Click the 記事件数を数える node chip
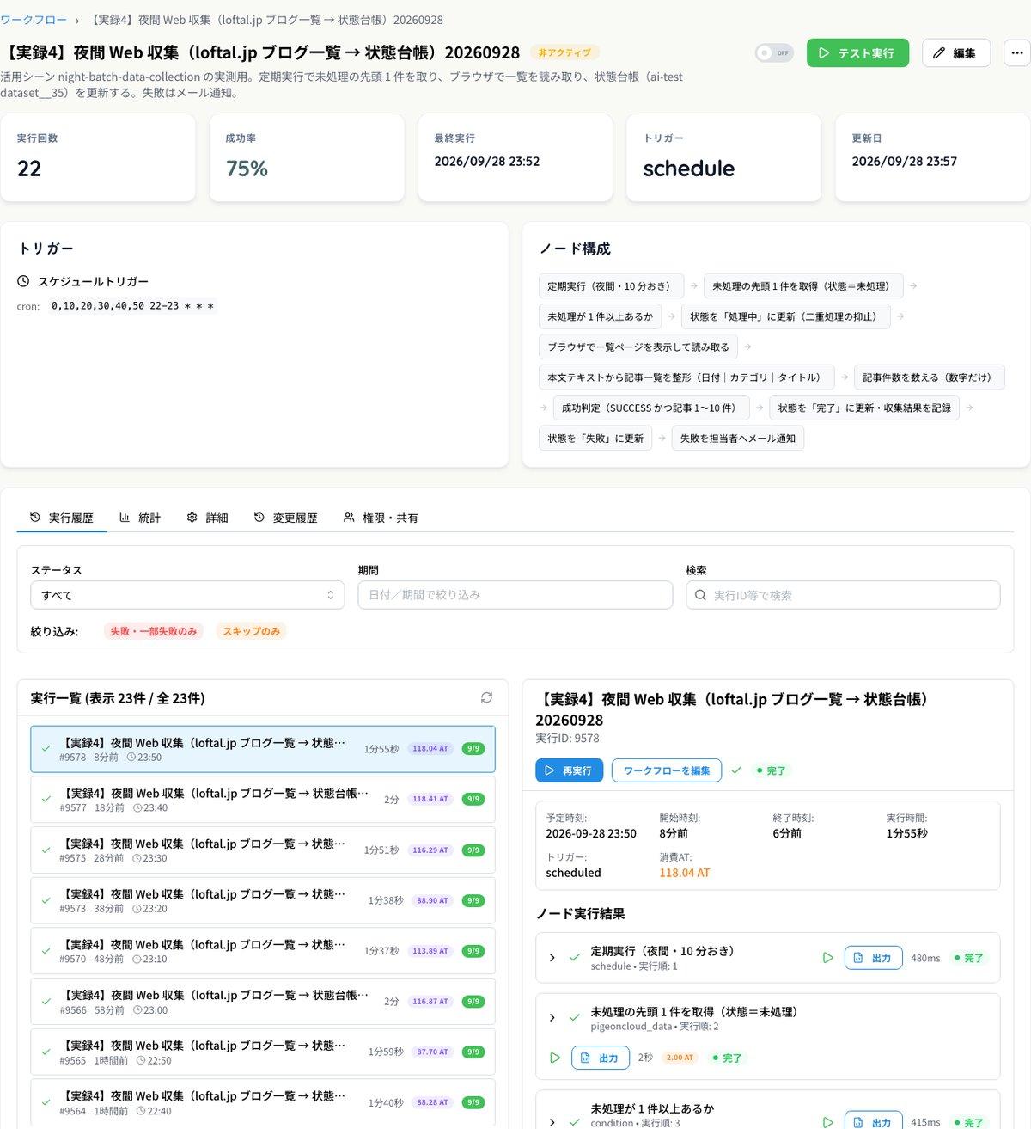This screenshot has height=1129, width=1031. click(929, 377)
